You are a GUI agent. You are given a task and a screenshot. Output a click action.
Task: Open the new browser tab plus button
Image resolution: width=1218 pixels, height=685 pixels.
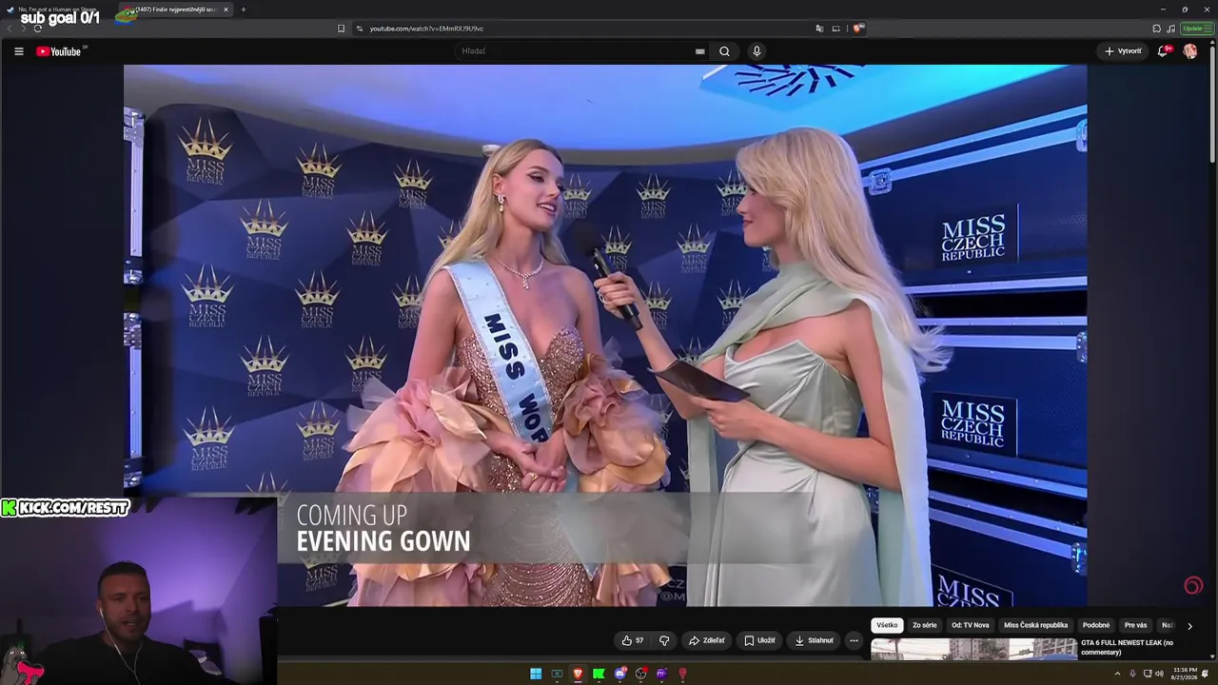coord(243,10)
